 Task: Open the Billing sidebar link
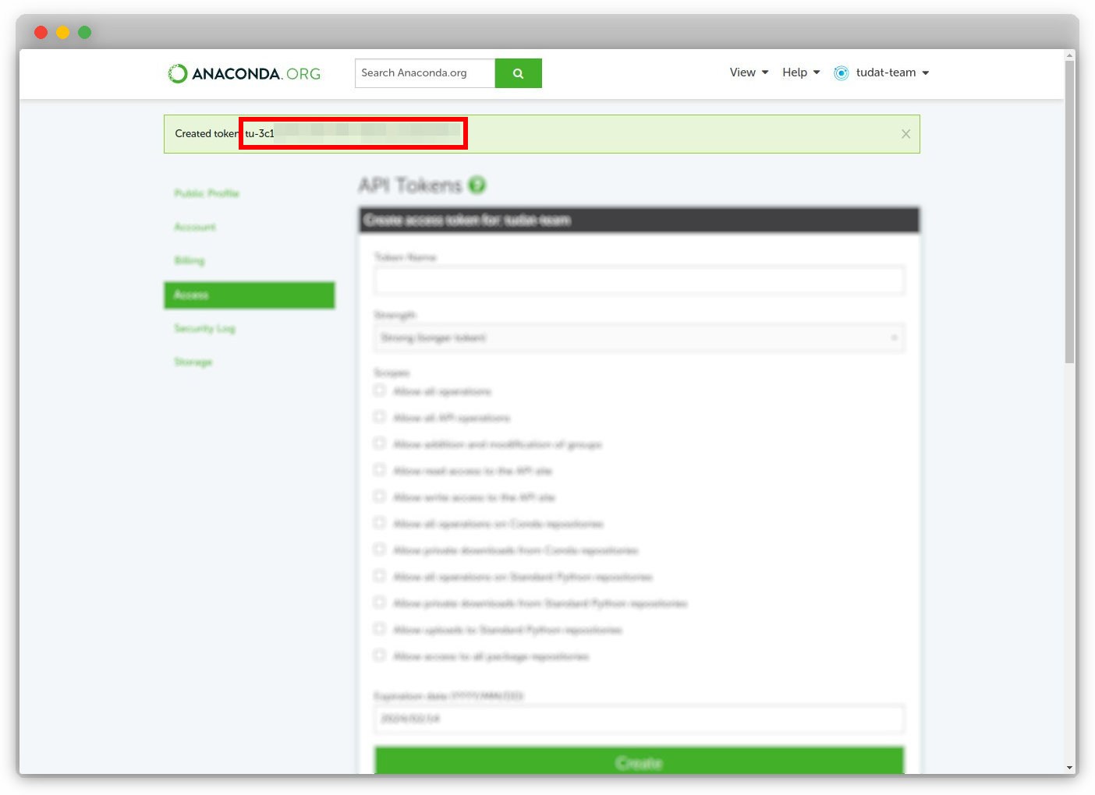coord(190,260)
